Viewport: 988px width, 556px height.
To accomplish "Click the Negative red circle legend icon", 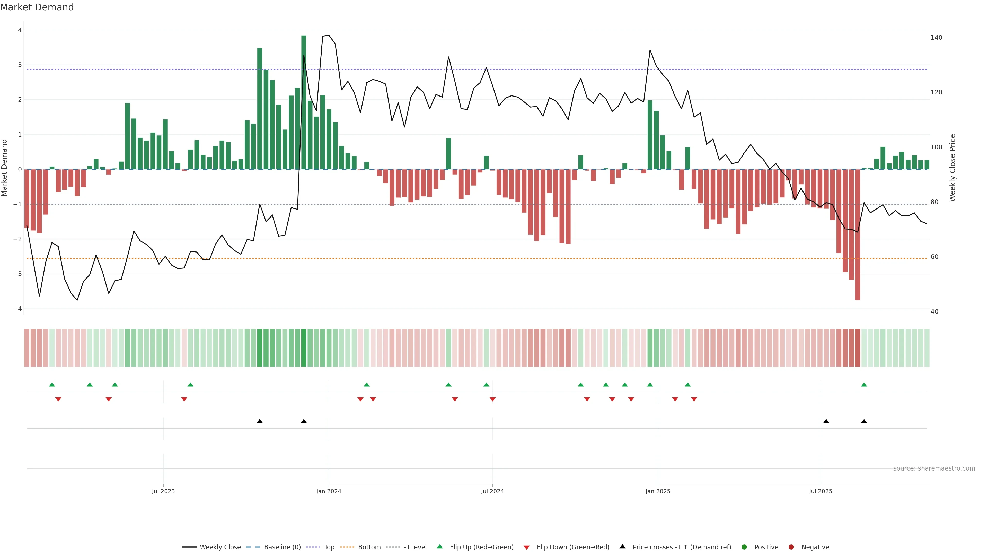I will tap(791, 547).
